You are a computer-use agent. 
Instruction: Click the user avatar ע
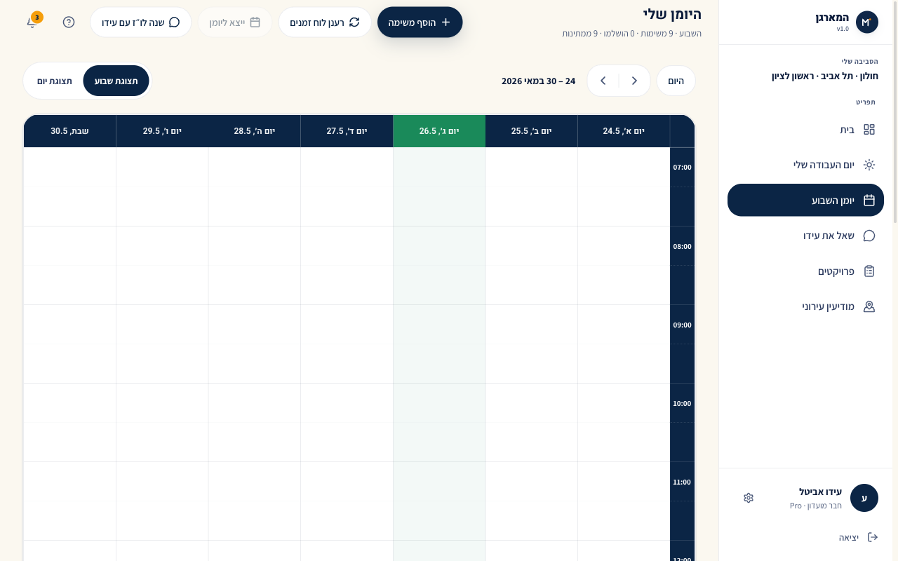pyautogui.click(x=864, y=498)
